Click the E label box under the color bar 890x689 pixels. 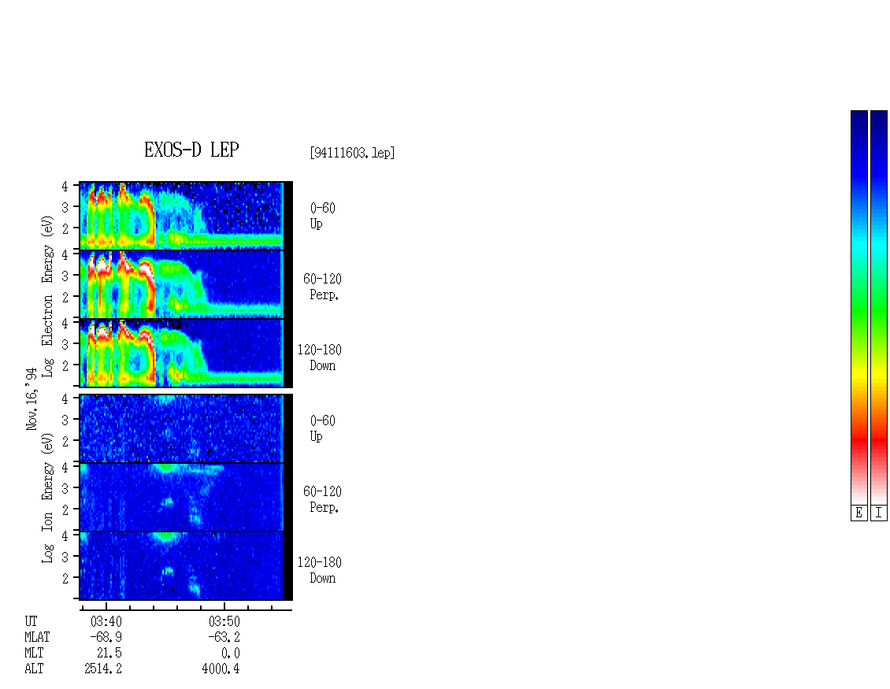click(858, 513)
